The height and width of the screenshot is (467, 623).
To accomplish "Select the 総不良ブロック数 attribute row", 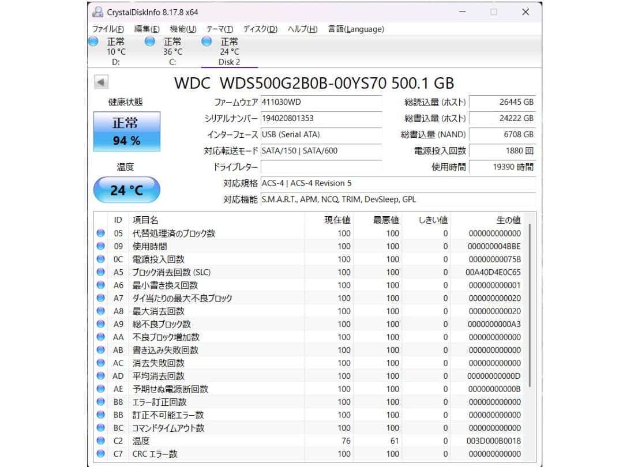I will coord(202,324).
